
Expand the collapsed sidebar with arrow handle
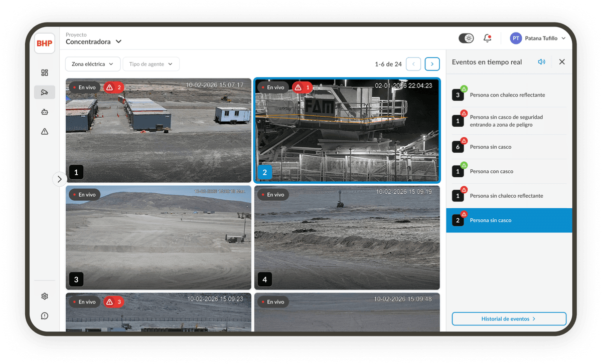[60, 179]
